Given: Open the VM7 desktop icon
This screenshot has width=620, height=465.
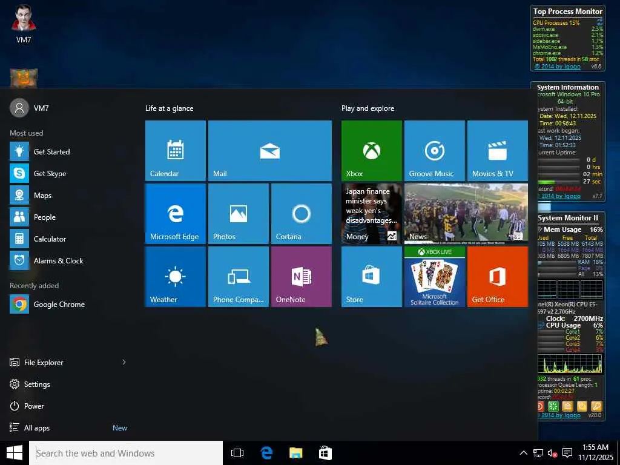Looking at the screenshot, I should 24,24.
